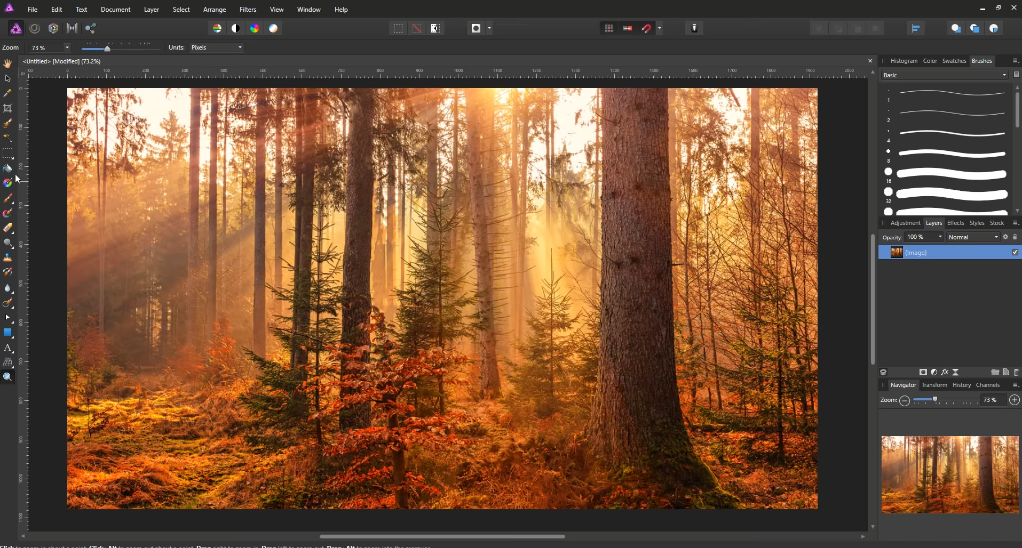Screen dimensions: 1022x548
Task: Click the Navigator zoom in plus button
Action: (1015, 400)
